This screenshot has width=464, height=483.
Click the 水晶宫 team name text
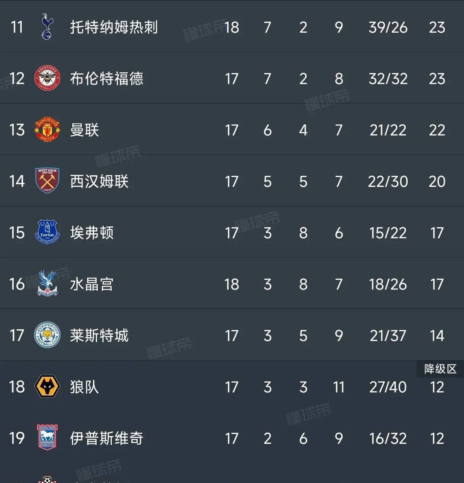click(x=92, y=284)
